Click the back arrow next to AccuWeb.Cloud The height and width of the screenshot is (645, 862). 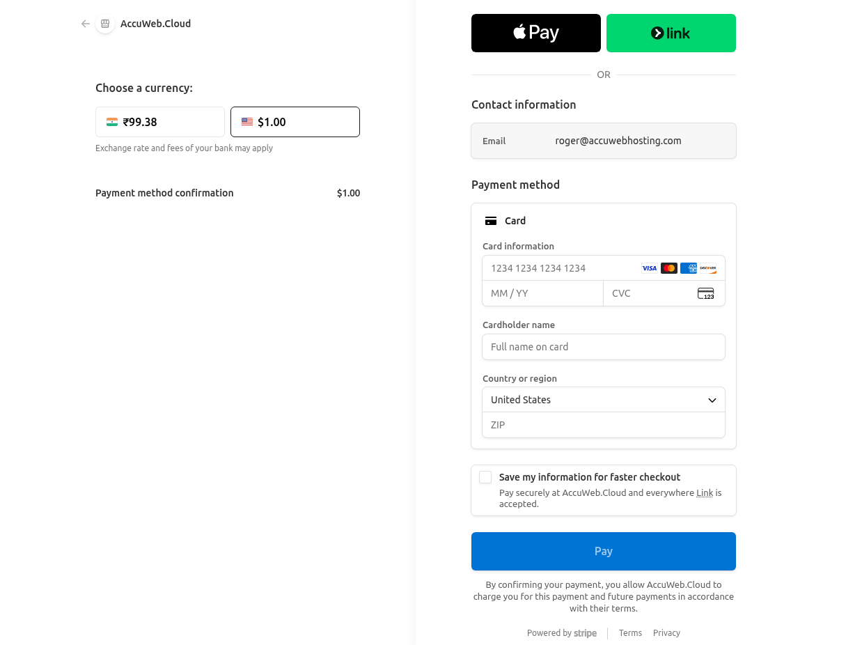[86, 24]
